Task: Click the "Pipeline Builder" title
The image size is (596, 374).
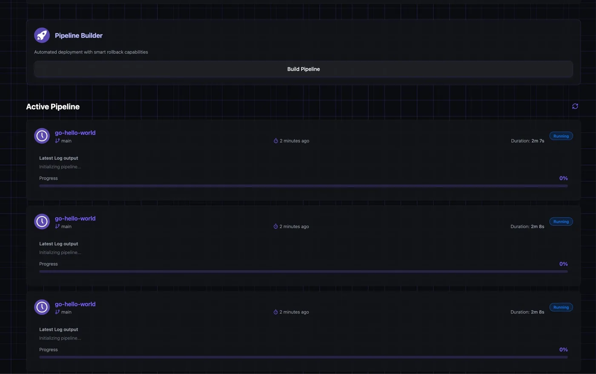Action: [x=79, y=36]
